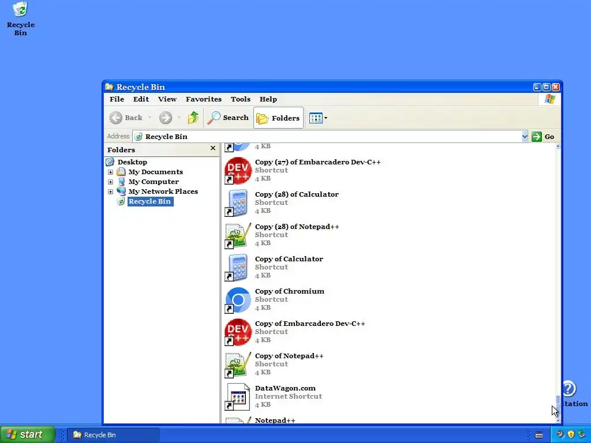Select My Documents folder icon
The width and height of the screenshot is (591, 443).
click(x=121, y=172)
